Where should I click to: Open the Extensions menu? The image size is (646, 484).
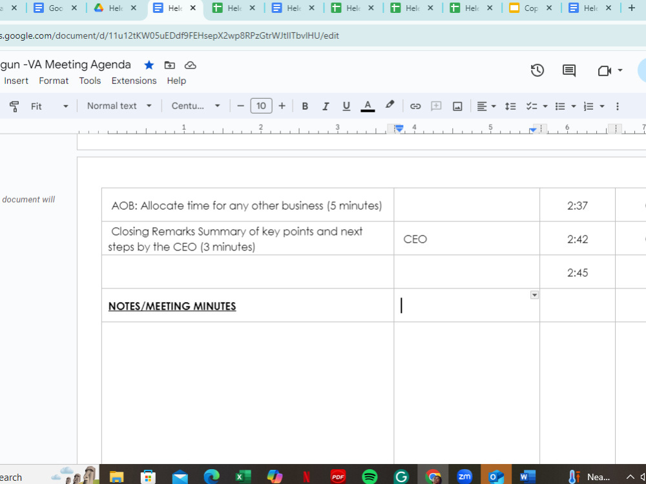pyautogui.click(x=134, y=81)
